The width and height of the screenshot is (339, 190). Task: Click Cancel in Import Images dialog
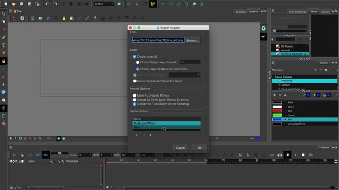point(181,148)
